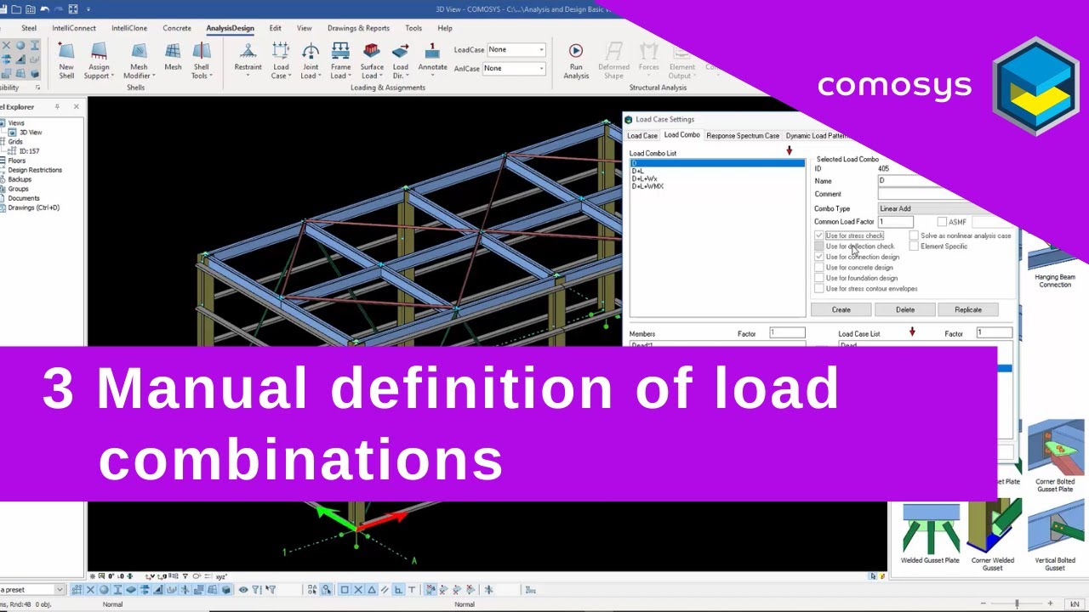Switch to the Load Case tab
The image size is (1089, 612).
click(x=642, y=136)
